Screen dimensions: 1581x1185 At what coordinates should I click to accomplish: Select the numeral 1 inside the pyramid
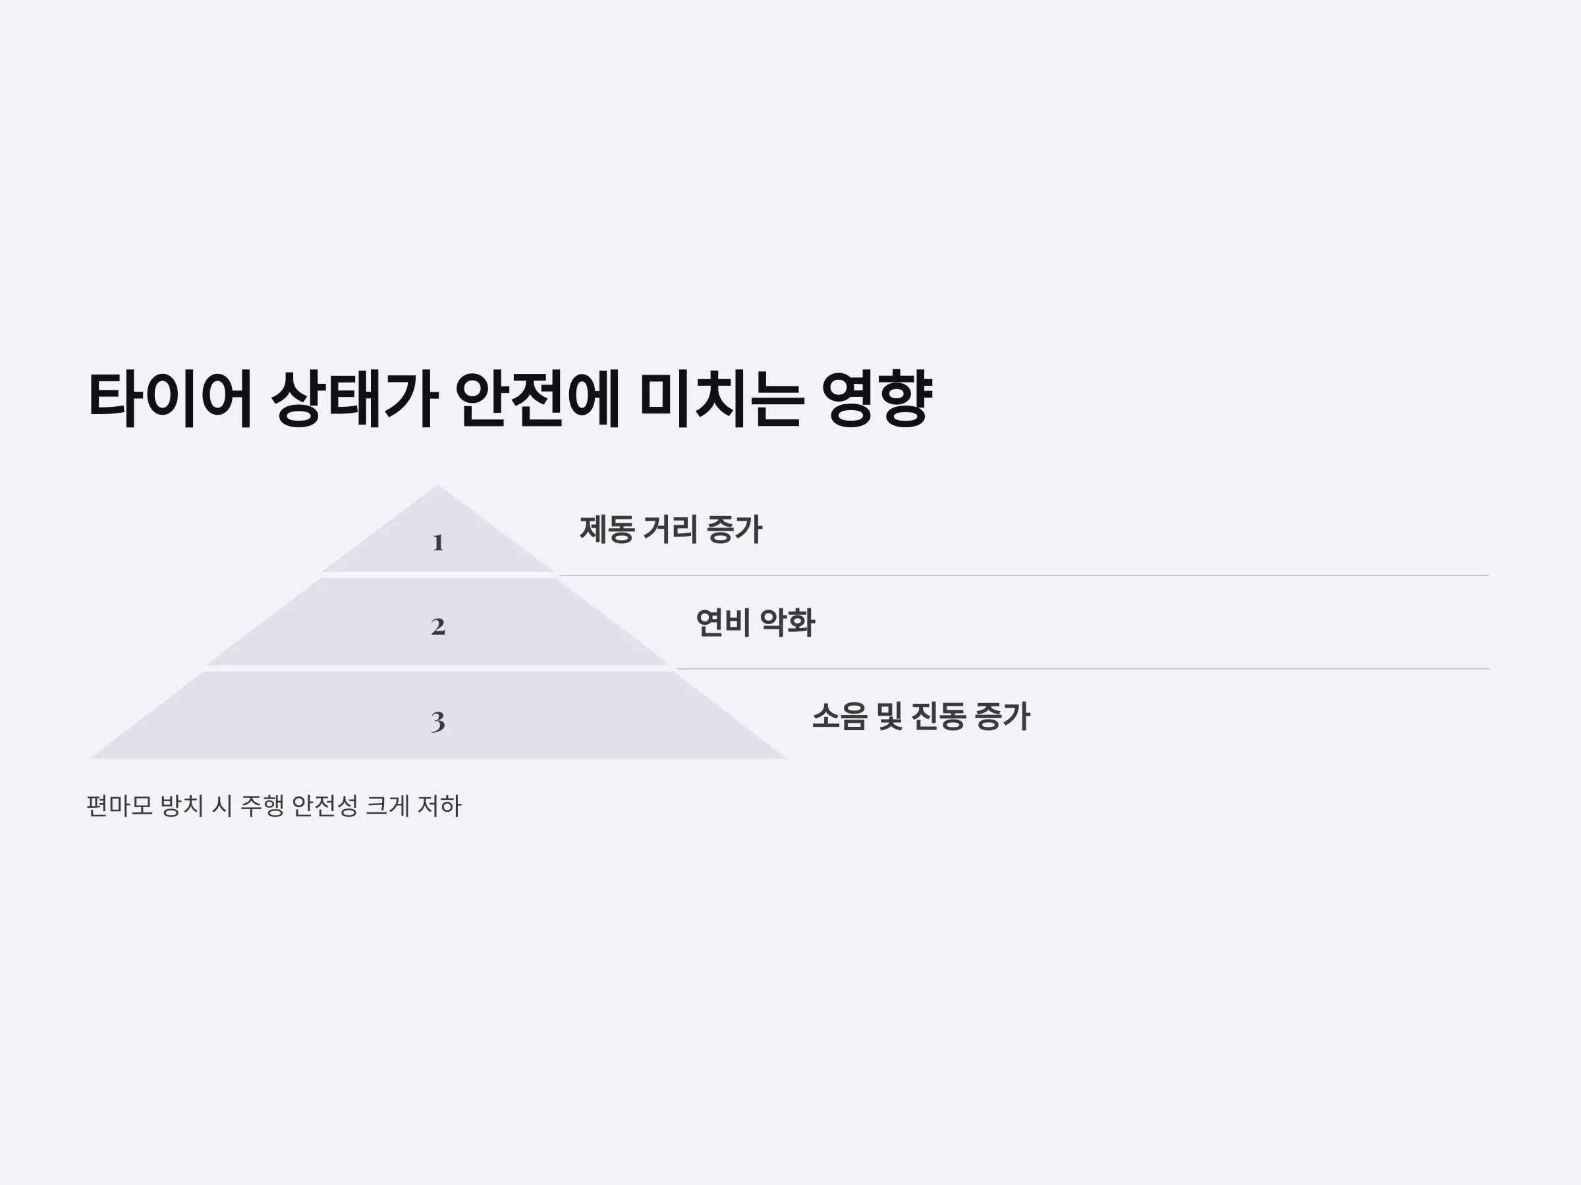click(438, 543)
